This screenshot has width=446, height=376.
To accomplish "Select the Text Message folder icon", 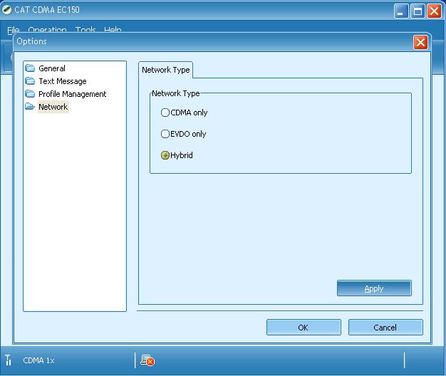I will (x=30, y=81).
